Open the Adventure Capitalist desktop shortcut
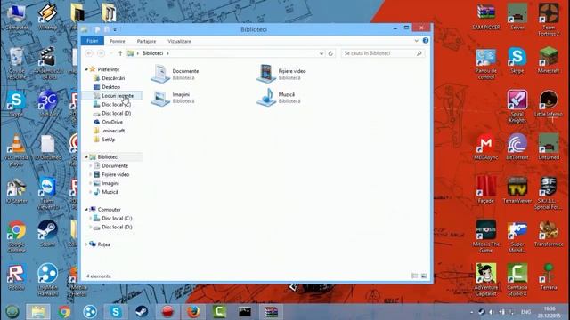 coord(486,280)
